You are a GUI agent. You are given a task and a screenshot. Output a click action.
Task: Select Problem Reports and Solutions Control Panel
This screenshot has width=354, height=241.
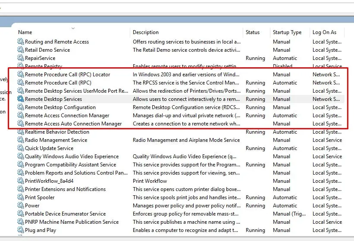click(76, 173)
